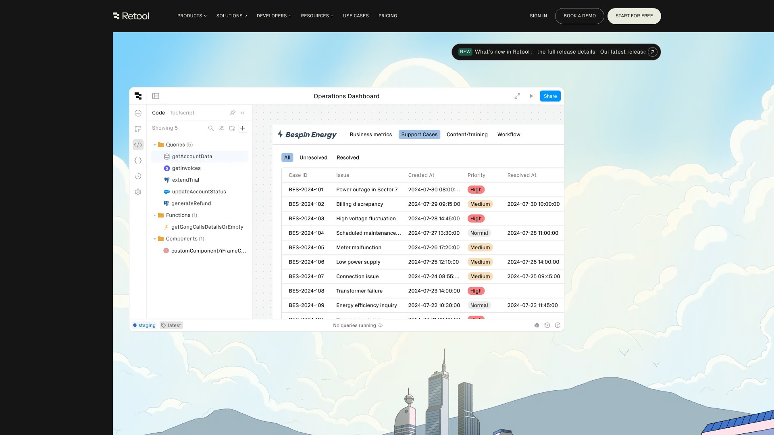
Task: Select the getInvoices query
Action: [186, 168]
